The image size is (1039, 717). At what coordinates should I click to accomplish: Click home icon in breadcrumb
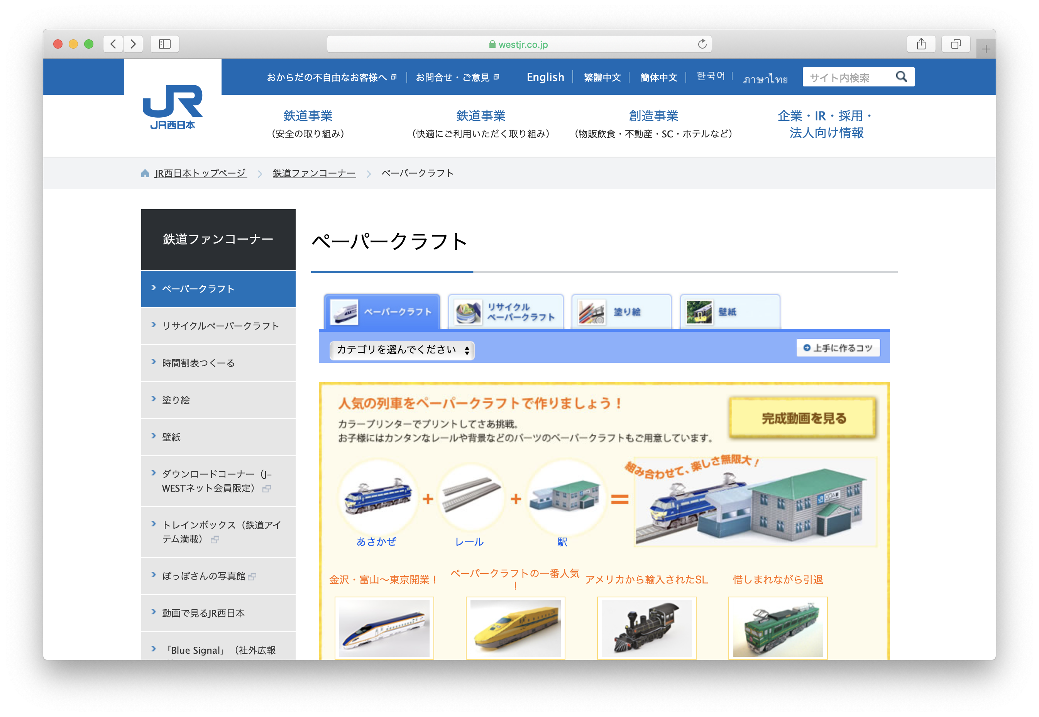click(145, 173)
